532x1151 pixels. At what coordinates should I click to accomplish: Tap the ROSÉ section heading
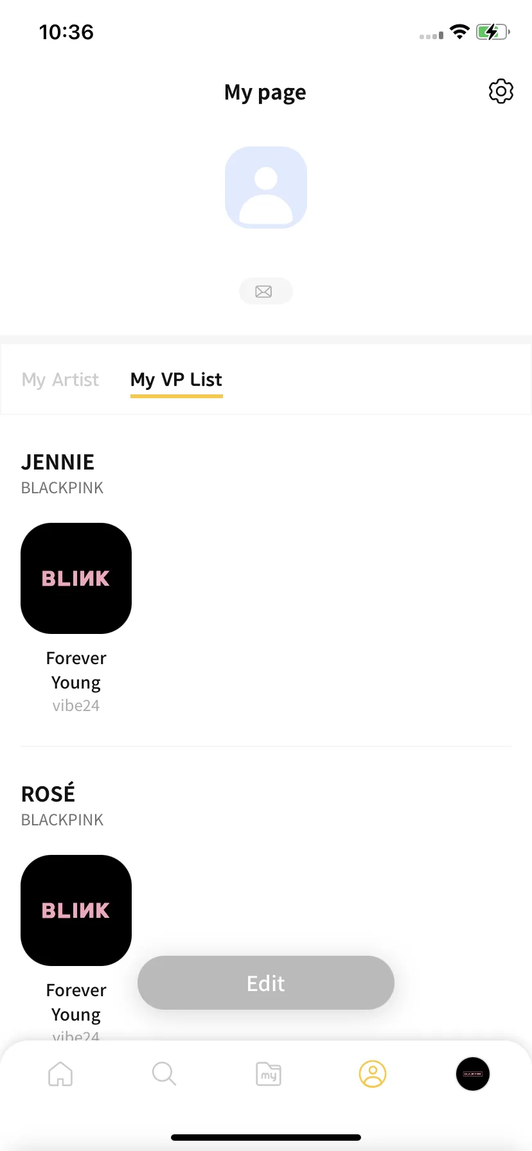coord(48,793)
